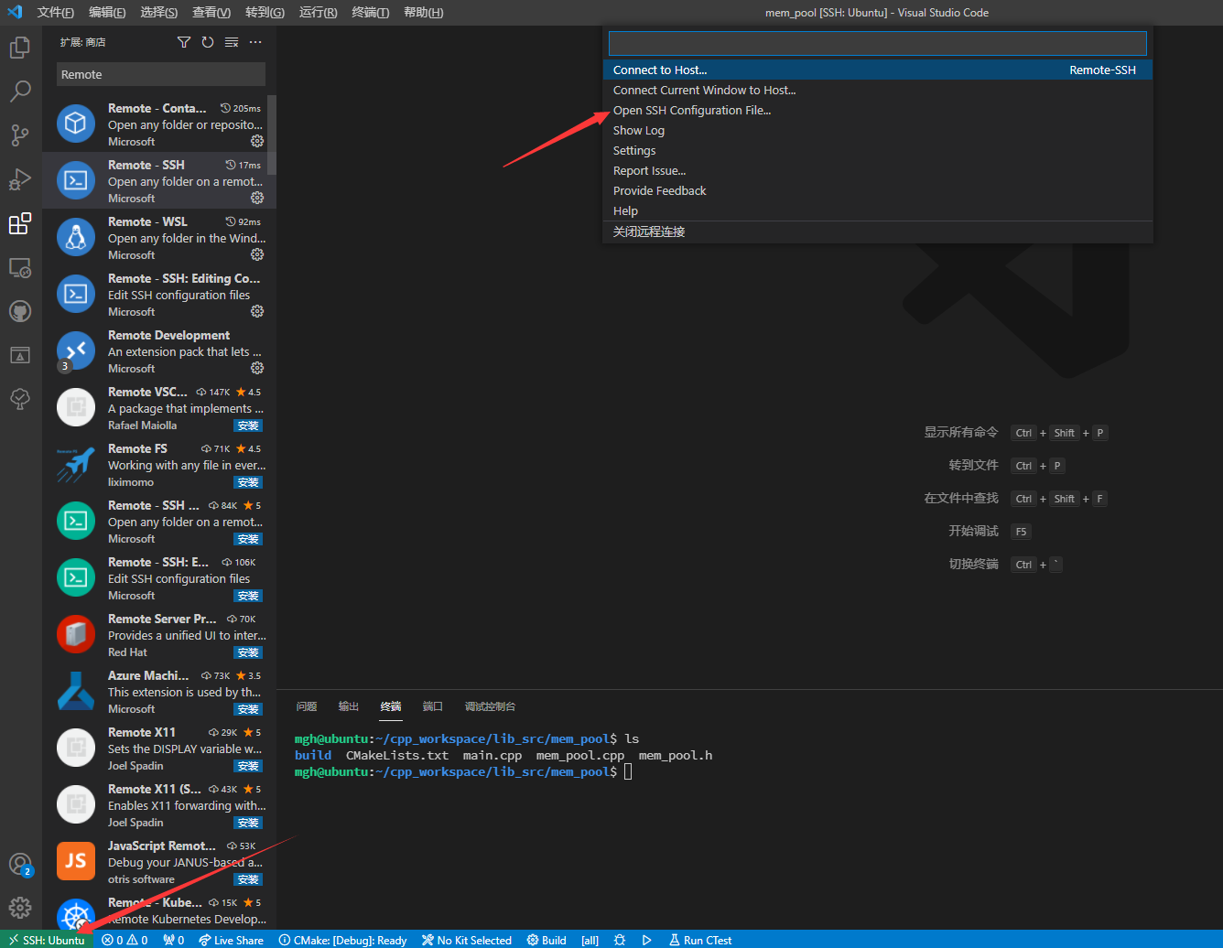
Task: Open the Manage gear in activity bar
Action: pos(20,908)
